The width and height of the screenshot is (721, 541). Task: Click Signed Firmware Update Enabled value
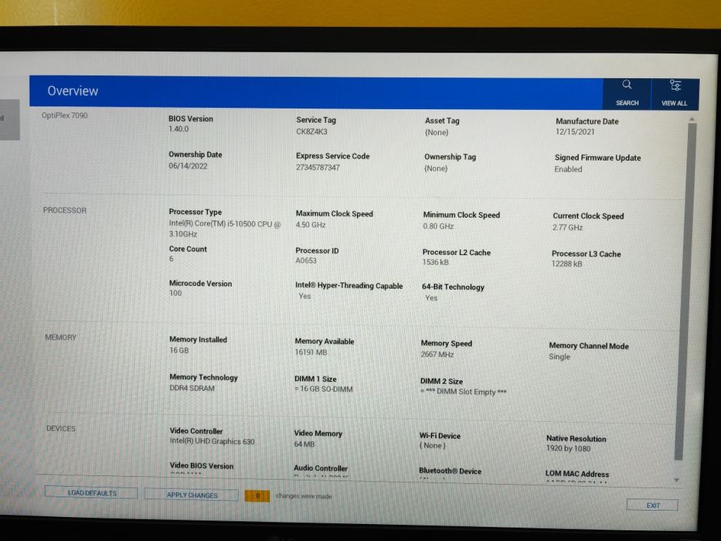point(568,169)
